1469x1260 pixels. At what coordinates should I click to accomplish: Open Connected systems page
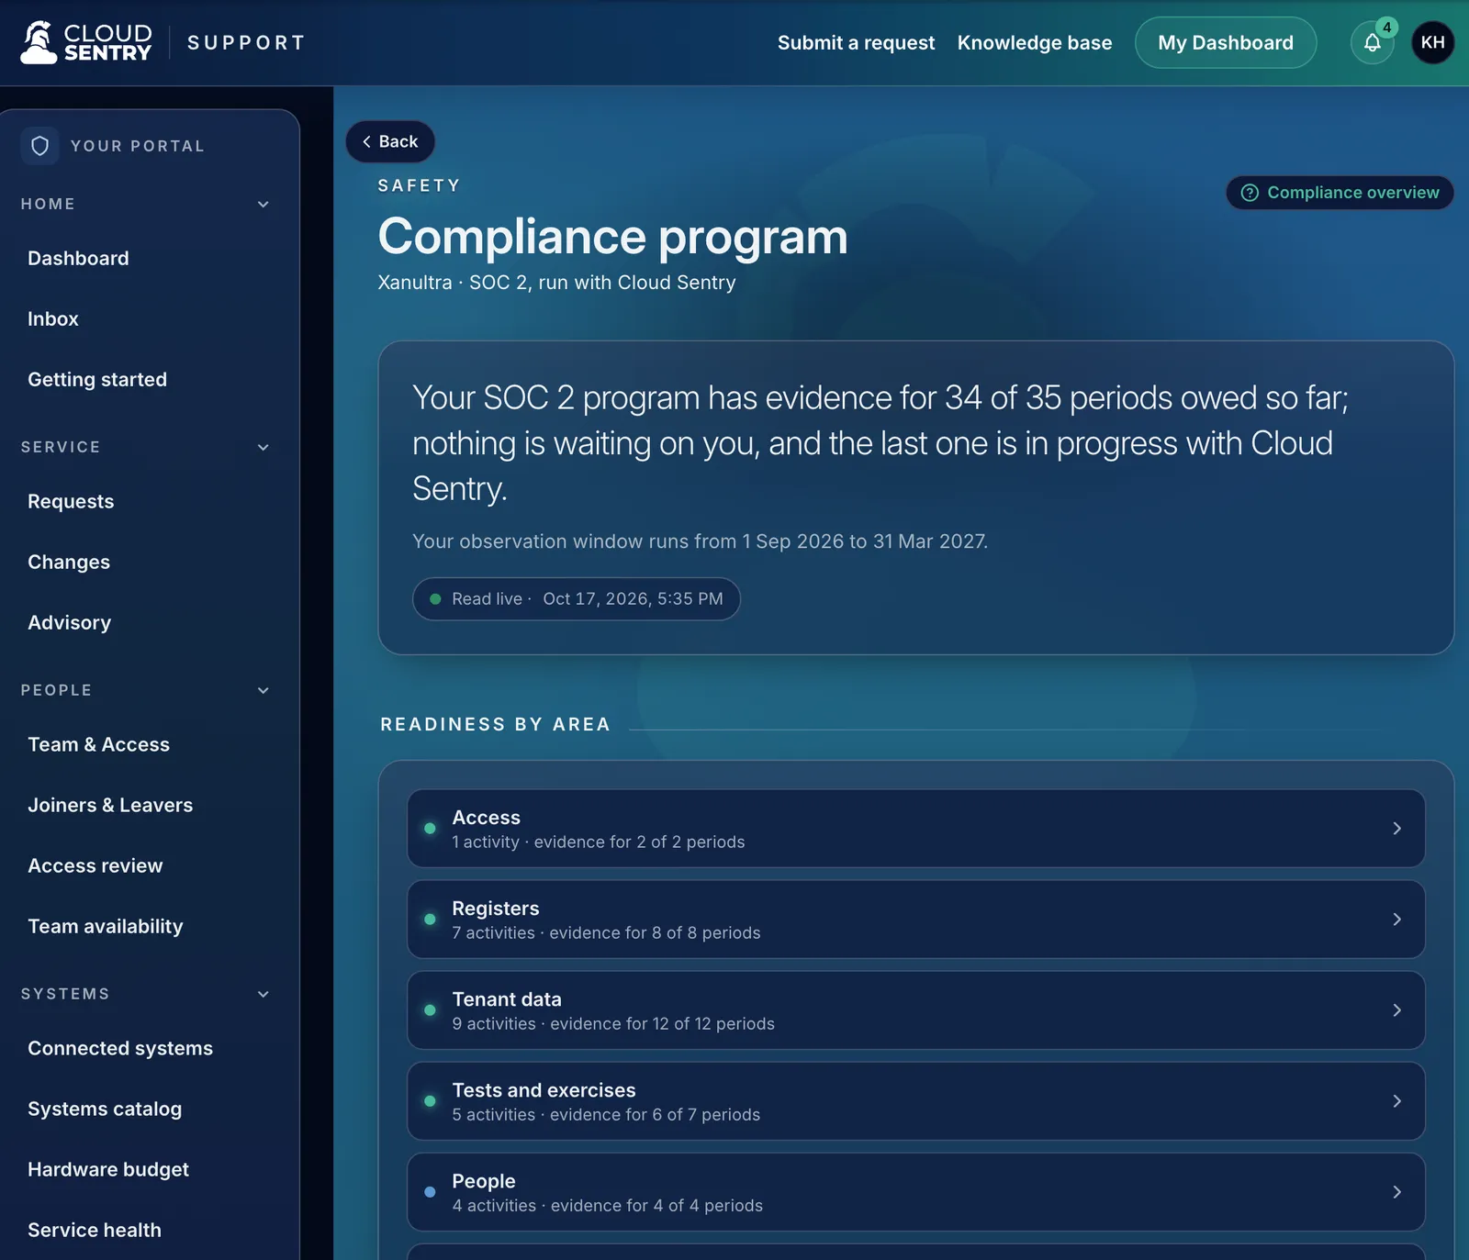[x=120, y=1048]
